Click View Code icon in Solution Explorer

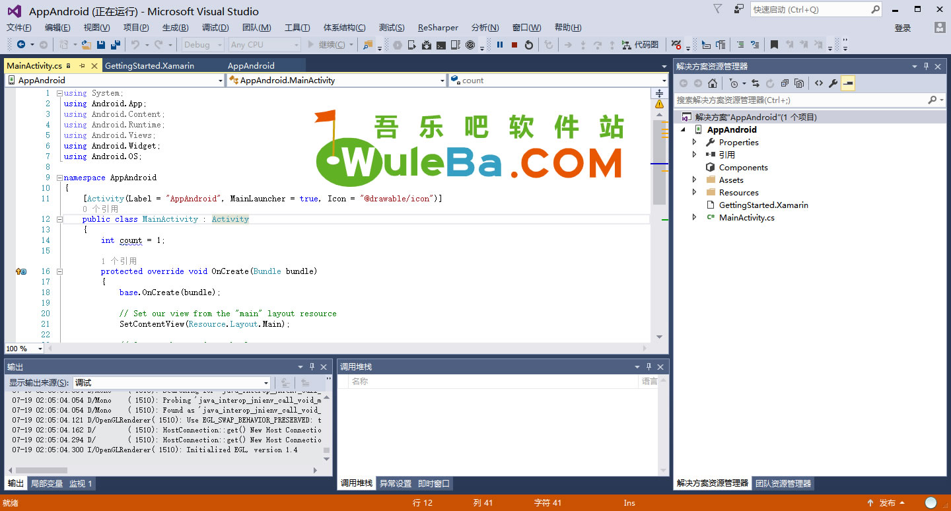pos(819,83)
